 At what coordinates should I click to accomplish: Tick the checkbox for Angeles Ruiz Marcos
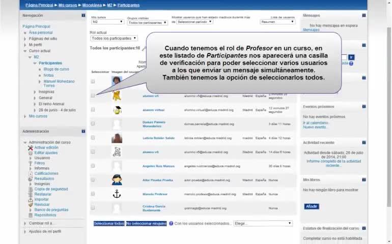(93, 166)
